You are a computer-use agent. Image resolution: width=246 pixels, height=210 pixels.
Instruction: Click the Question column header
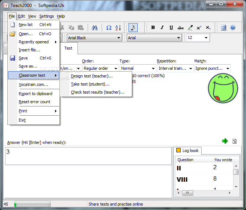pos(193,160)
